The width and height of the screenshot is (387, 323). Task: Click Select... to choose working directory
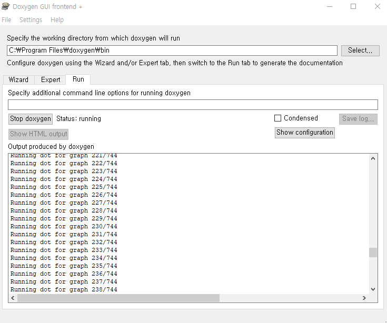pyautogui.click(x=360, y=51)
